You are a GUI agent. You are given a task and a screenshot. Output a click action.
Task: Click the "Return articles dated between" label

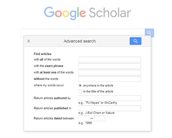tap(54, 118)
